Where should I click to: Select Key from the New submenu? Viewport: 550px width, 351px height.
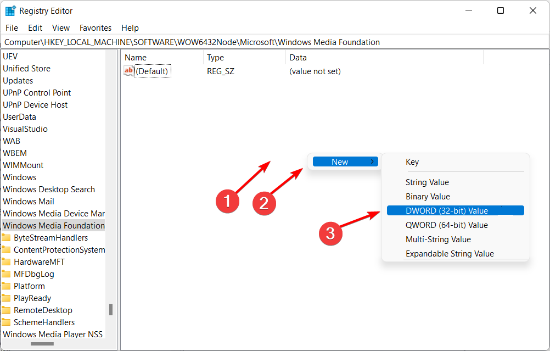[455, 162]
